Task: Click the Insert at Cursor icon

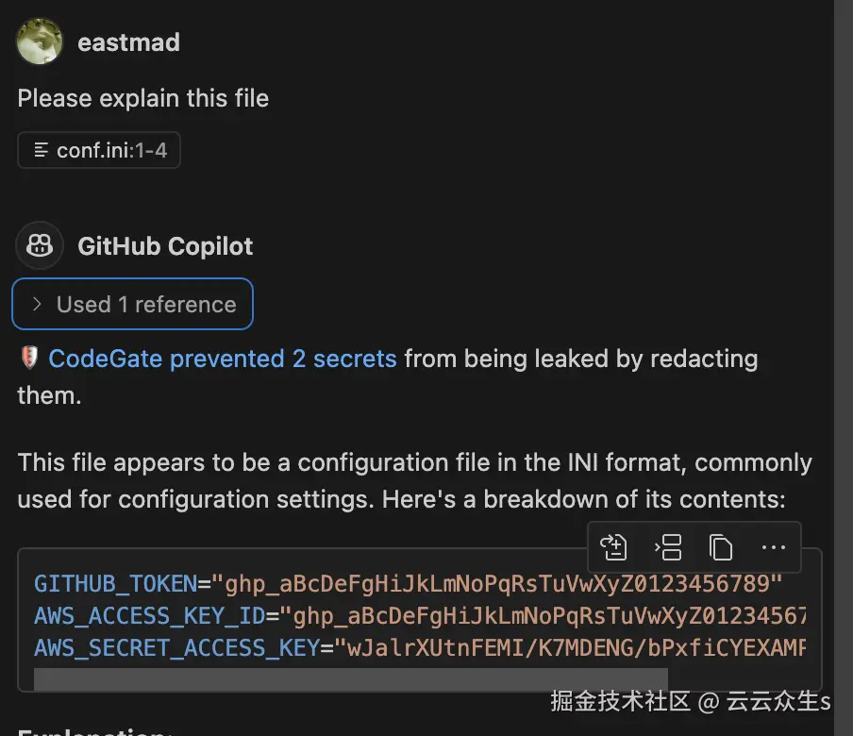Action: tap(668, 547)
